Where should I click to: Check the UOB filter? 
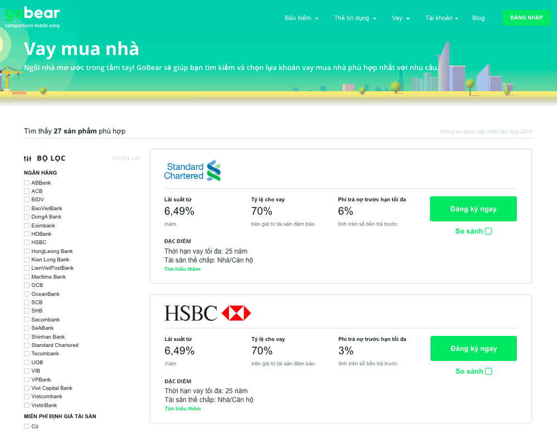(27, 363)
